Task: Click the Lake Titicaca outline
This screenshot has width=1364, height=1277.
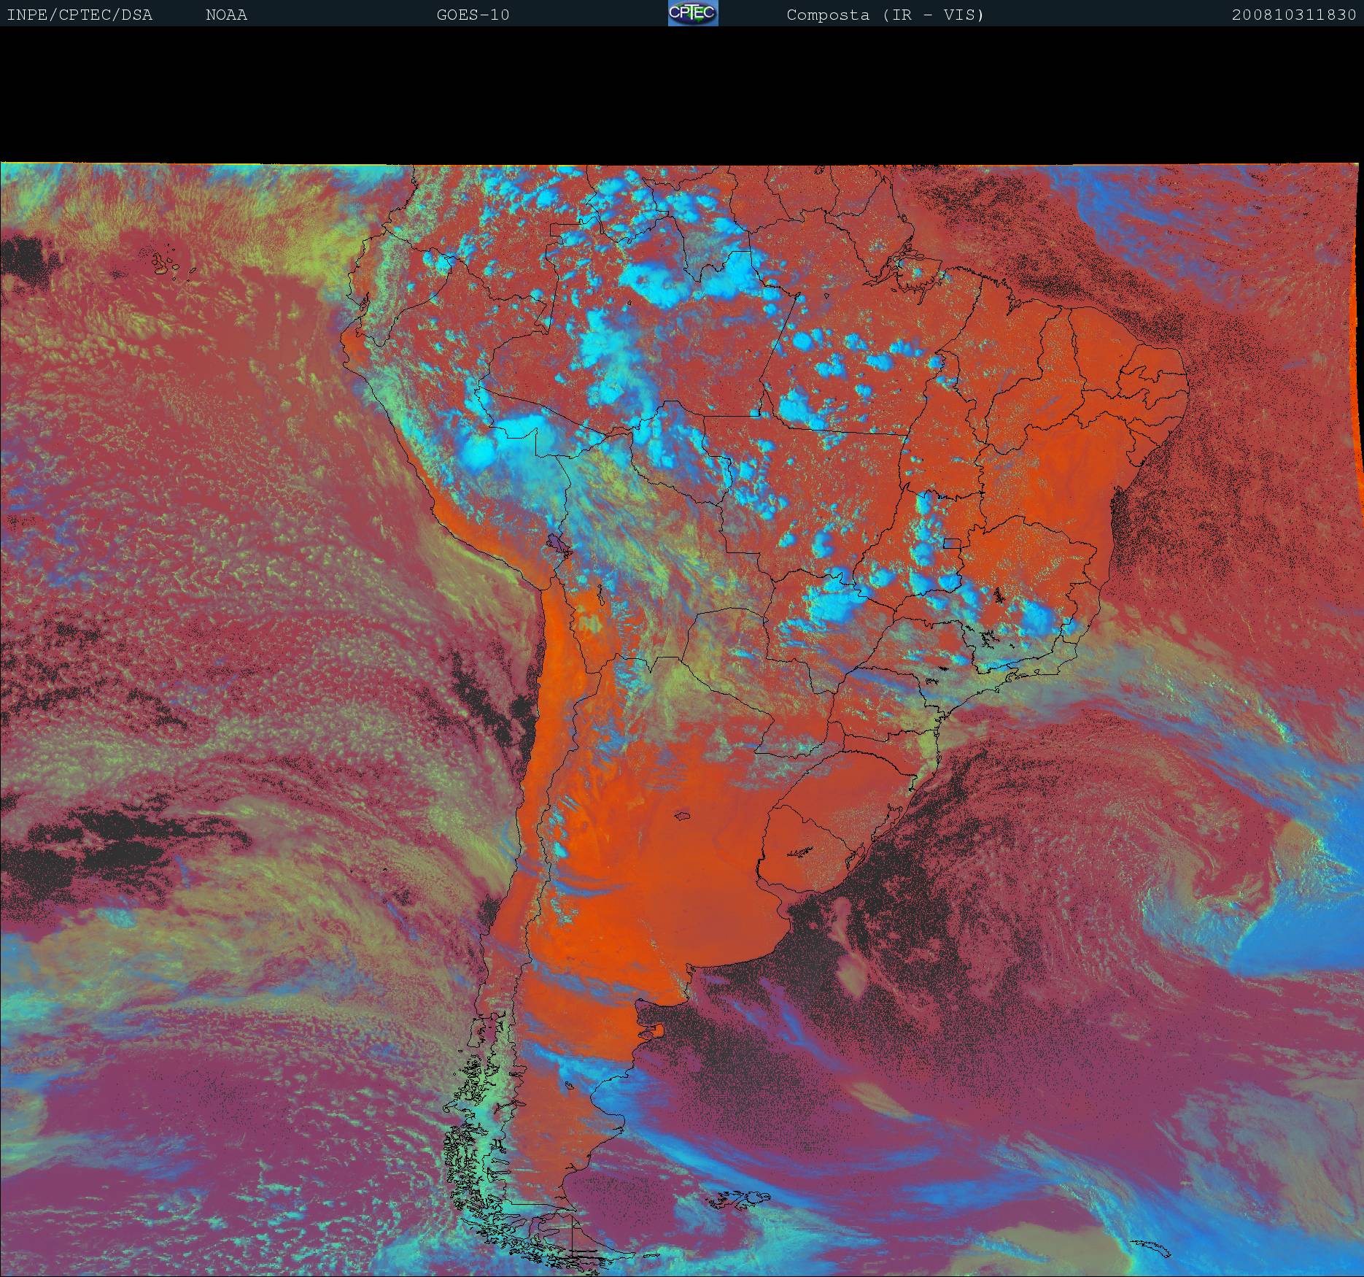Action: 557,543
